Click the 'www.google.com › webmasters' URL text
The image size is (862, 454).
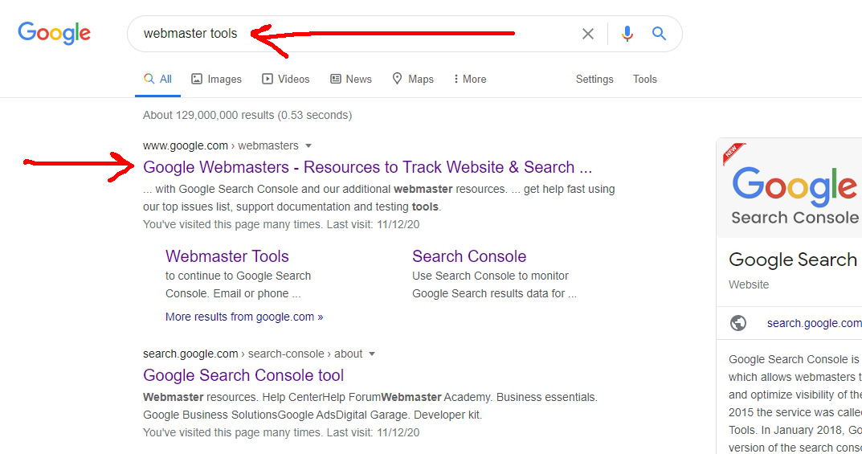click(x=220, y=145)
